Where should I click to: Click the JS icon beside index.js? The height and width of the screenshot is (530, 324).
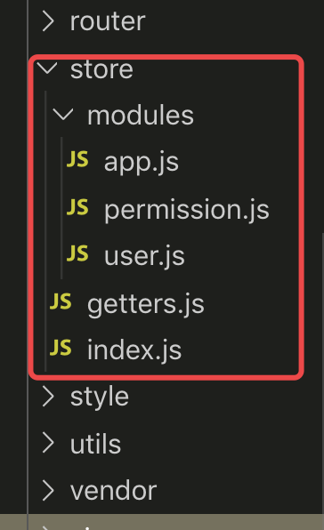pos(61,348)
